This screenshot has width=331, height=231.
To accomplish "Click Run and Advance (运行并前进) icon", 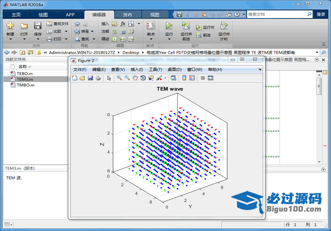I will 186,25.
